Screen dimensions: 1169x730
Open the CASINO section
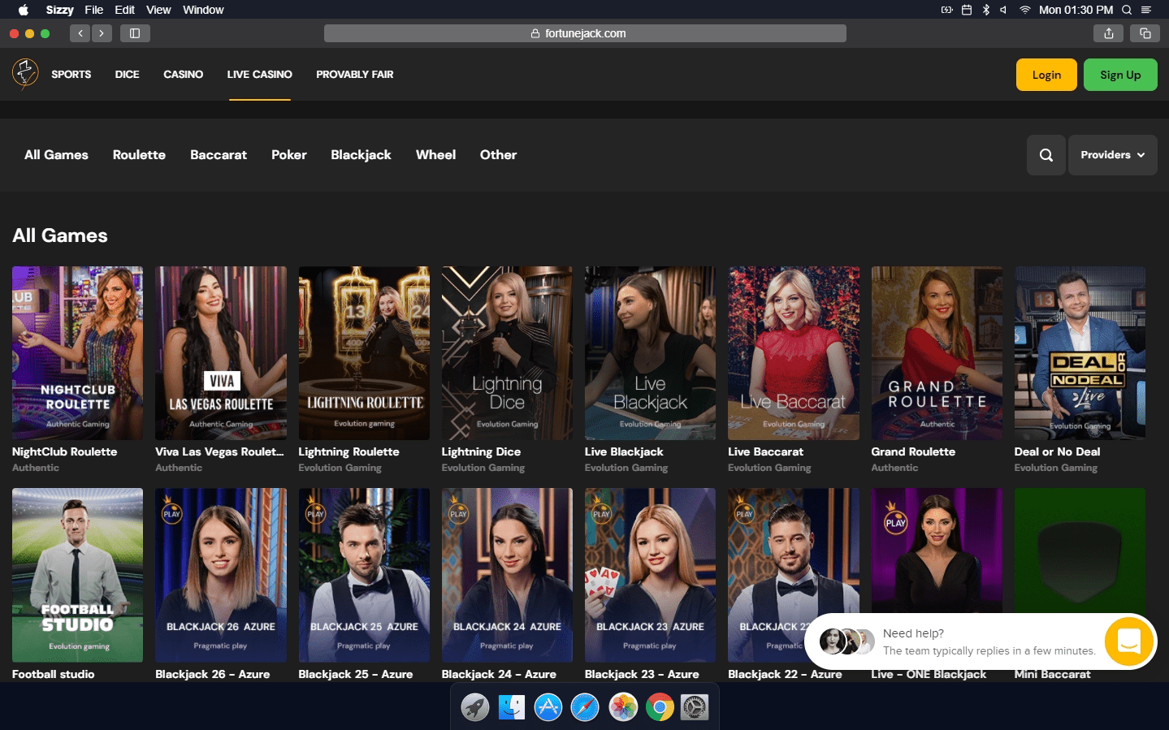pyautogui.click(x=184, y=74)
